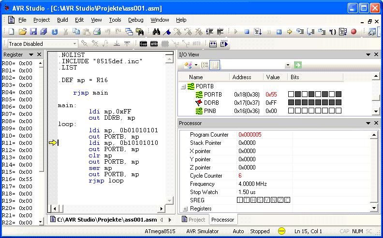Switch to the Project tab

(x=194, y=220)
